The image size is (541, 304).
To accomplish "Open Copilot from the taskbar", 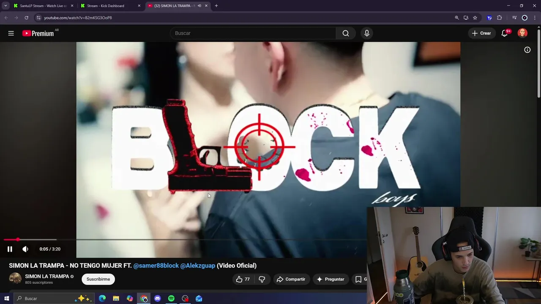I will coord(130,299).
